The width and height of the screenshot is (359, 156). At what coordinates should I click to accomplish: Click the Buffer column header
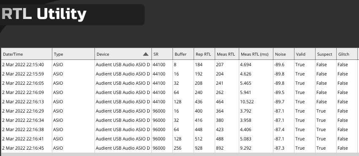coord(184,54)
